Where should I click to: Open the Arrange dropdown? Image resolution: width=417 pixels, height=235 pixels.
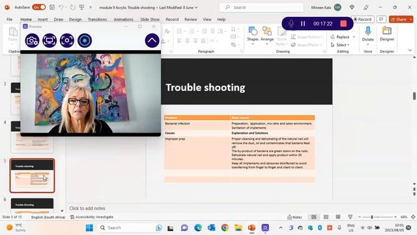(x=267, y=36)
